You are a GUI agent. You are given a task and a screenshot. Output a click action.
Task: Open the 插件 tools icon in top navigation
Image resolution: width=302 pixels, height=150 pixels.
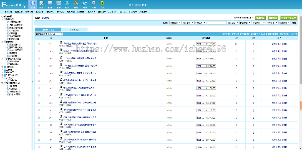(76, 3)
